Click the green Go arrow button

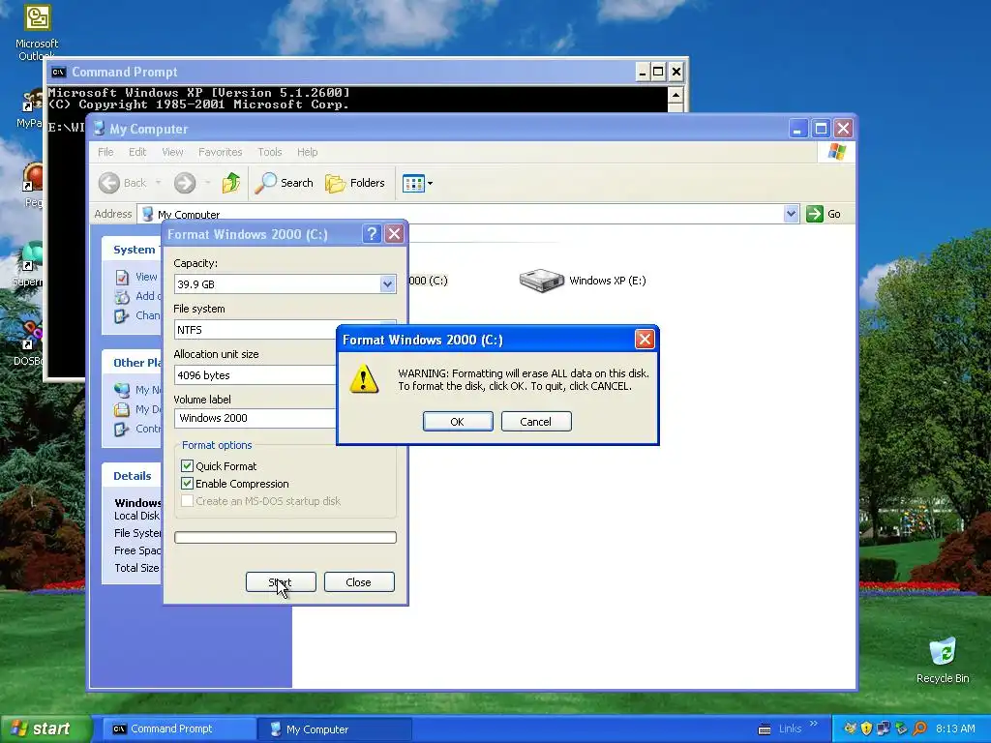click(x=815, y=214)
